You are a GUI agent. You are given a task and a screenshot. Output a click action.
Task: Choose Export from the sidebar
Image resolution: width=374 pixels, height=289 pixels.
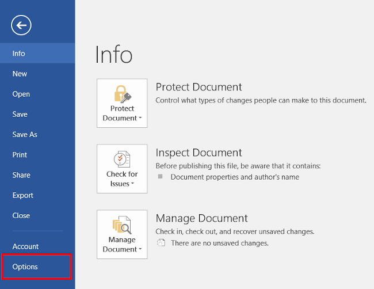click(x=22, y=195)
